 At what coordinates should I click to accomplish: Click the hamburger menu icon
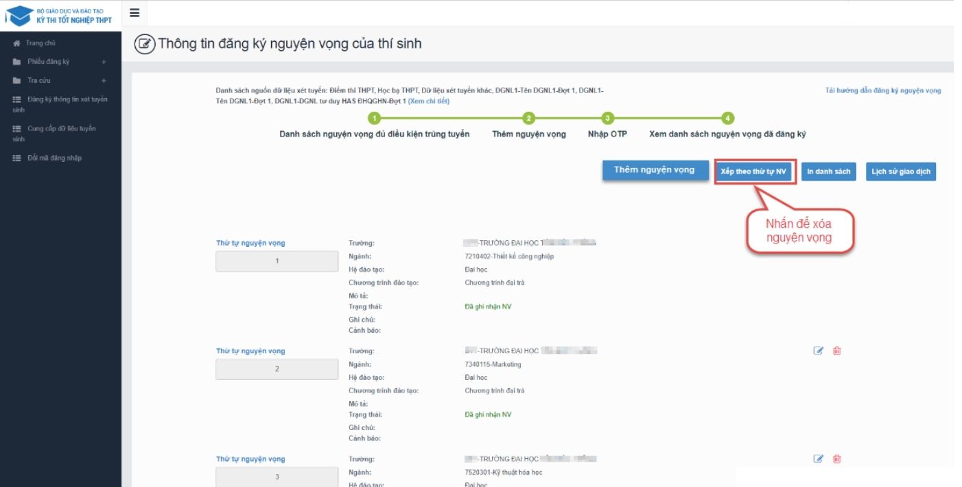[x=134, y=13]
